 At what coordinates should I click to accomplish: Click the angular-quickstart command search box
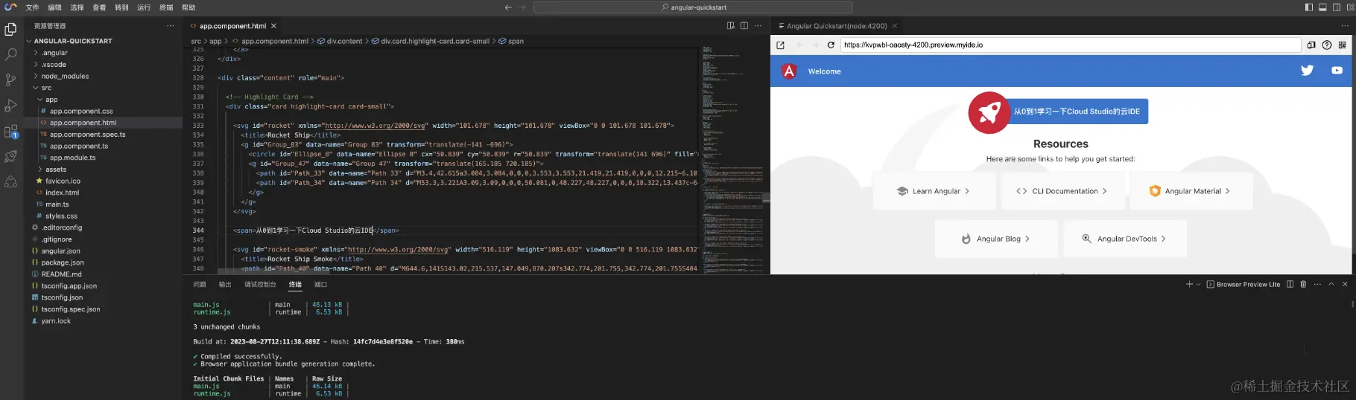tap(694, 7)
